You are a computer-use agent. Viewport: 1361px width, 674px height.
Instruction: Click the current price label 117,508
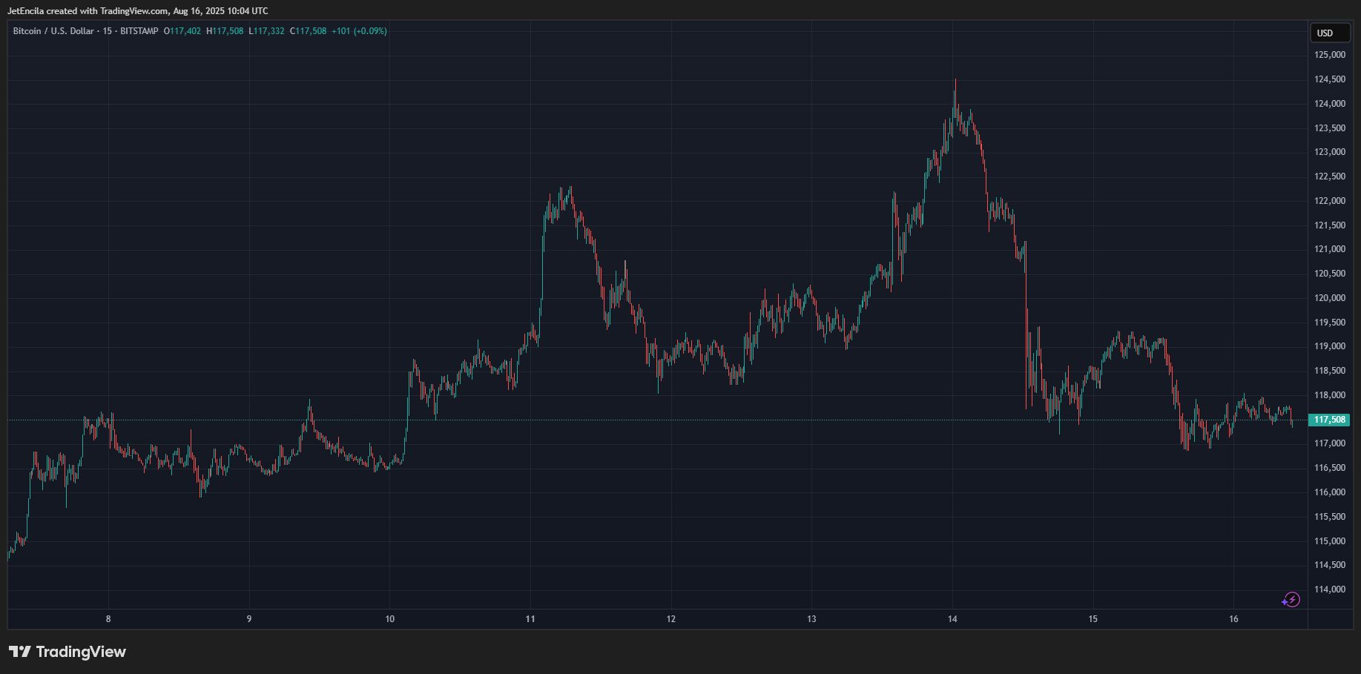(1330, 420)
